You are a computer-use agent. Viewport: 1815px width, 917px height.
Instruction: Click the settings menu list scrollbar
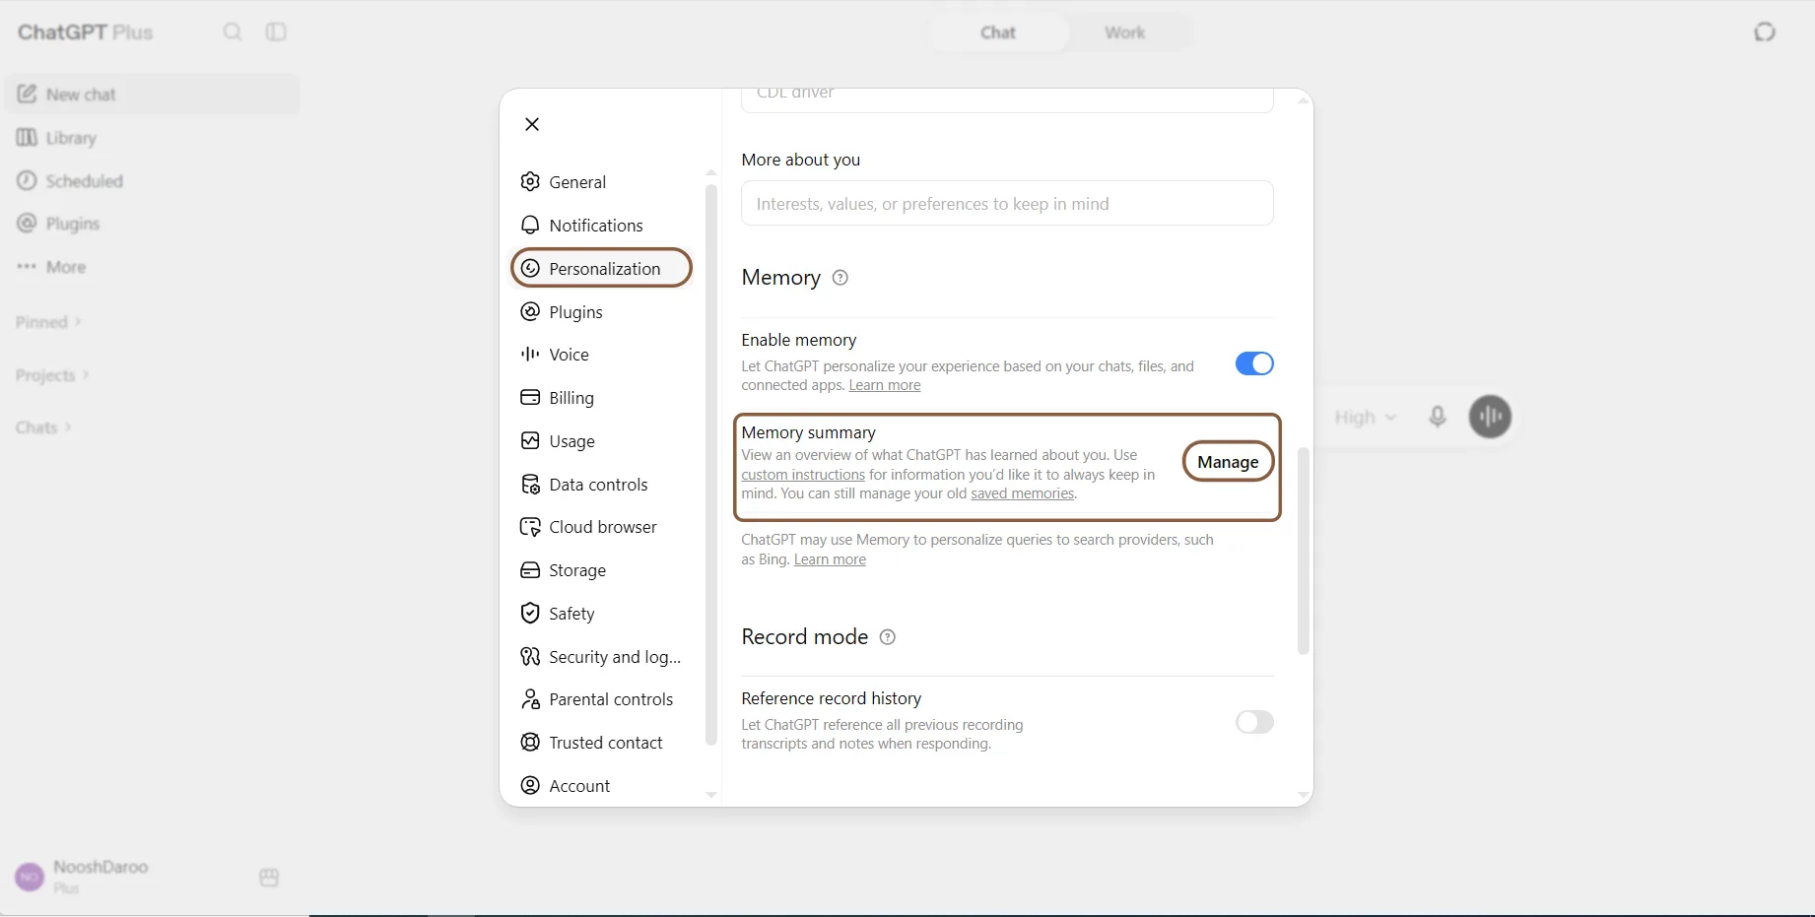pyautogui.click(x=711, y=465)
